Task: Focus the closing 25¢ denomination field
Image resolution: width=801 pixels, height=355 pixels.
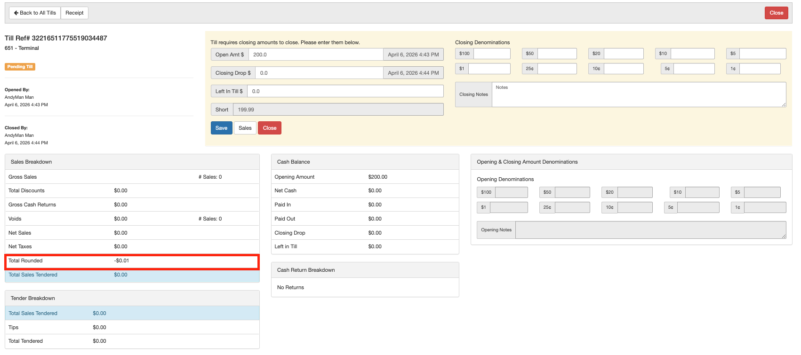Action: pyautogui.click(x=557, y=69)
